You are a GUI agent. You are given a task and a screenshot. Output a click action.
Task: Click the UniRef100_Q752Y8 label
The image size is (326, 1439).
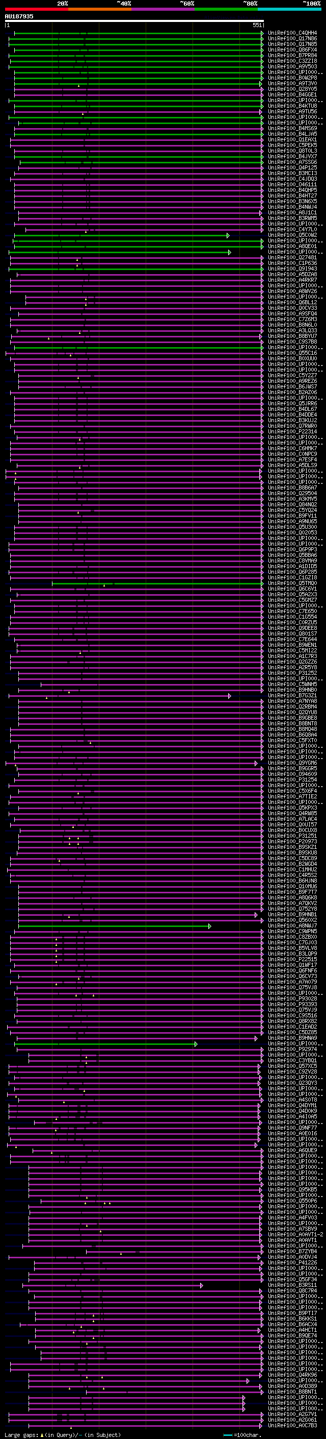292,909
